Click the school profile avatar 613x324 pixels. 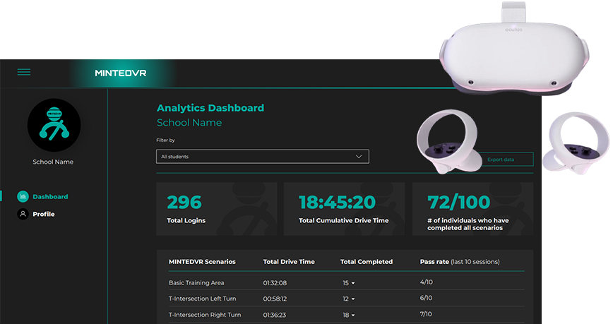tap(54, 125)
